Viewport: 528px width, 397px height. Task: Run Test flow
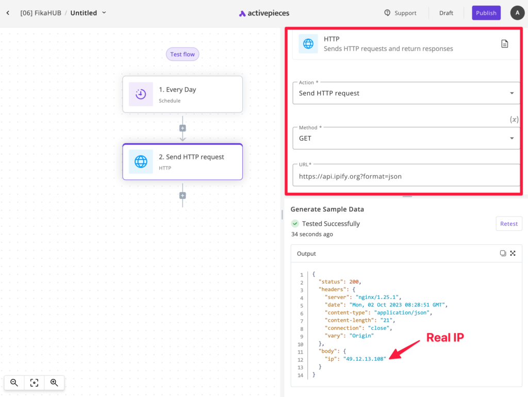point(182,54)
